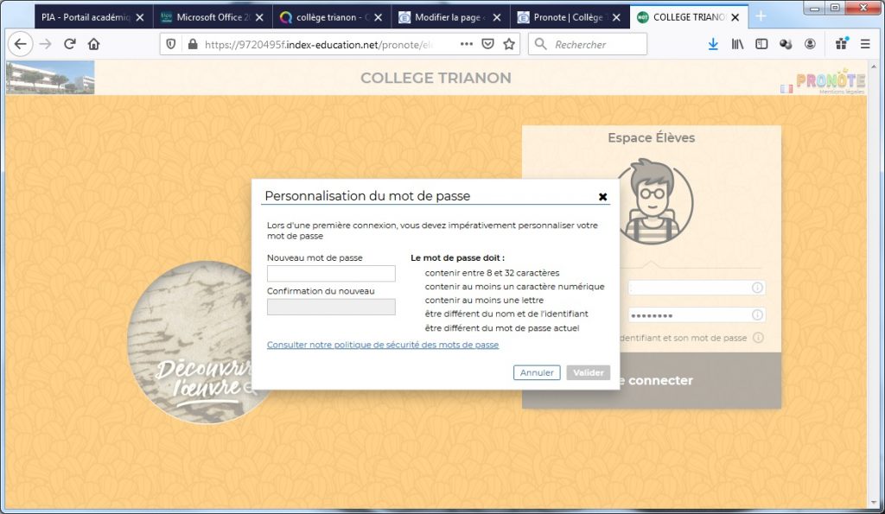Screen dimensions: 885x514
Task: Open the password security policy link
Action: pos(382,345)
